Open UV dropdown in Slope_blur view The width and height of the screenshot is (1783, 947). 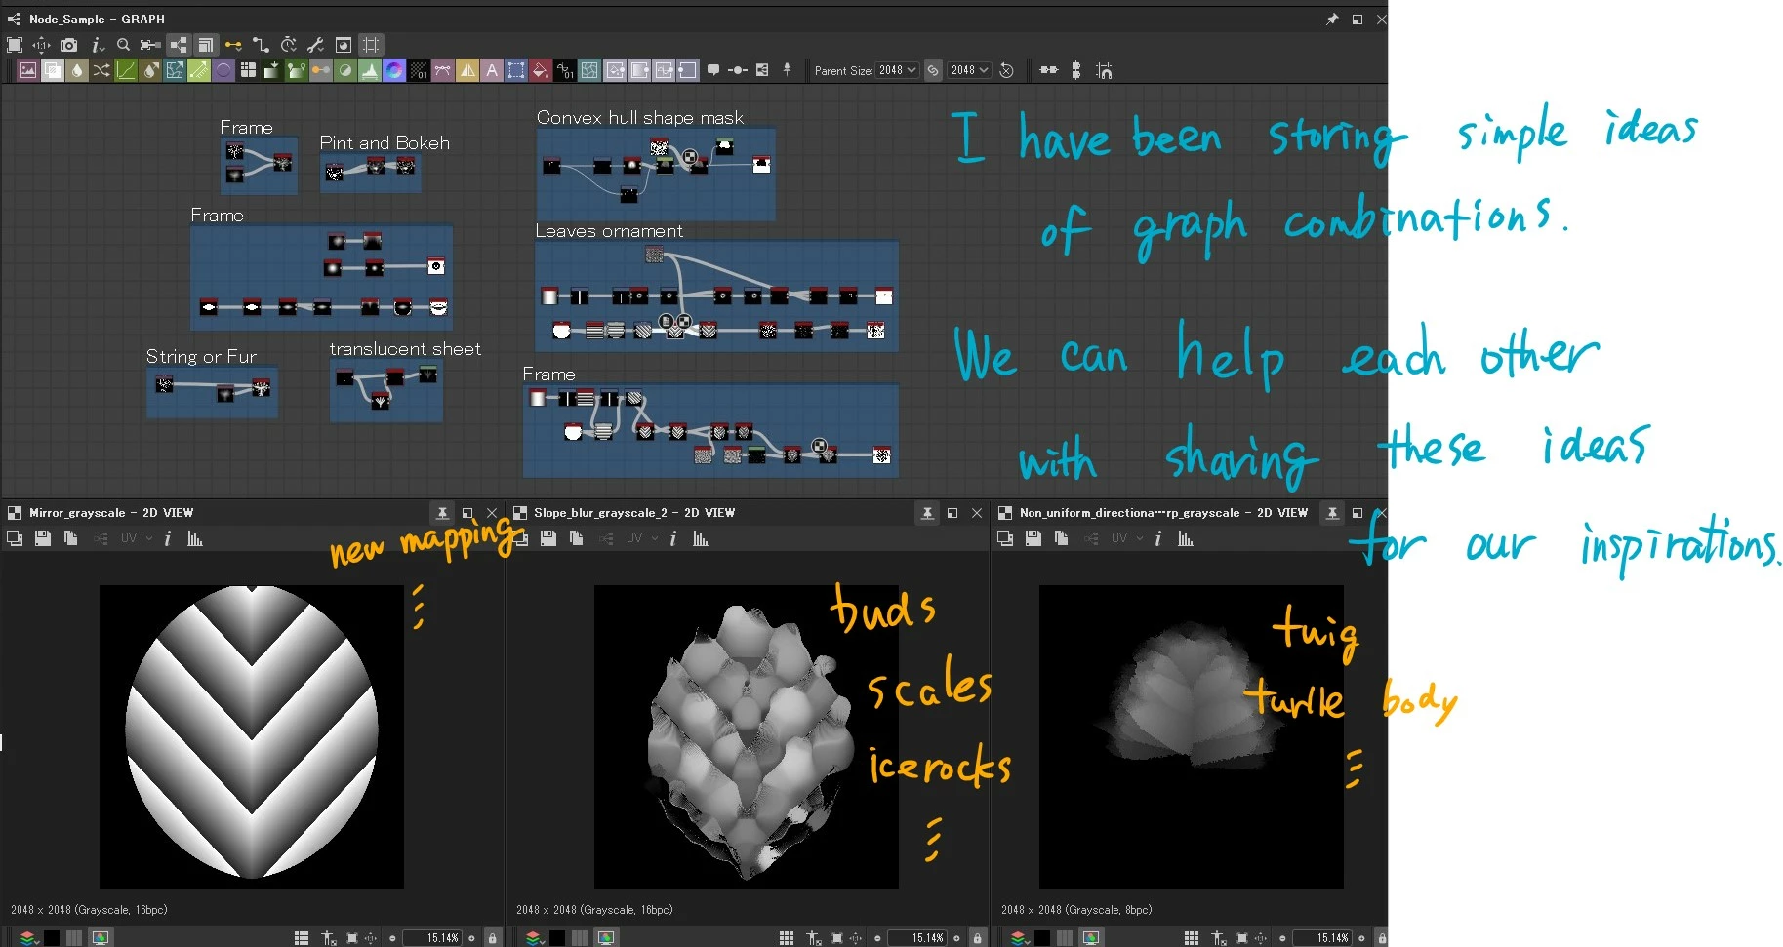(642, 538)
